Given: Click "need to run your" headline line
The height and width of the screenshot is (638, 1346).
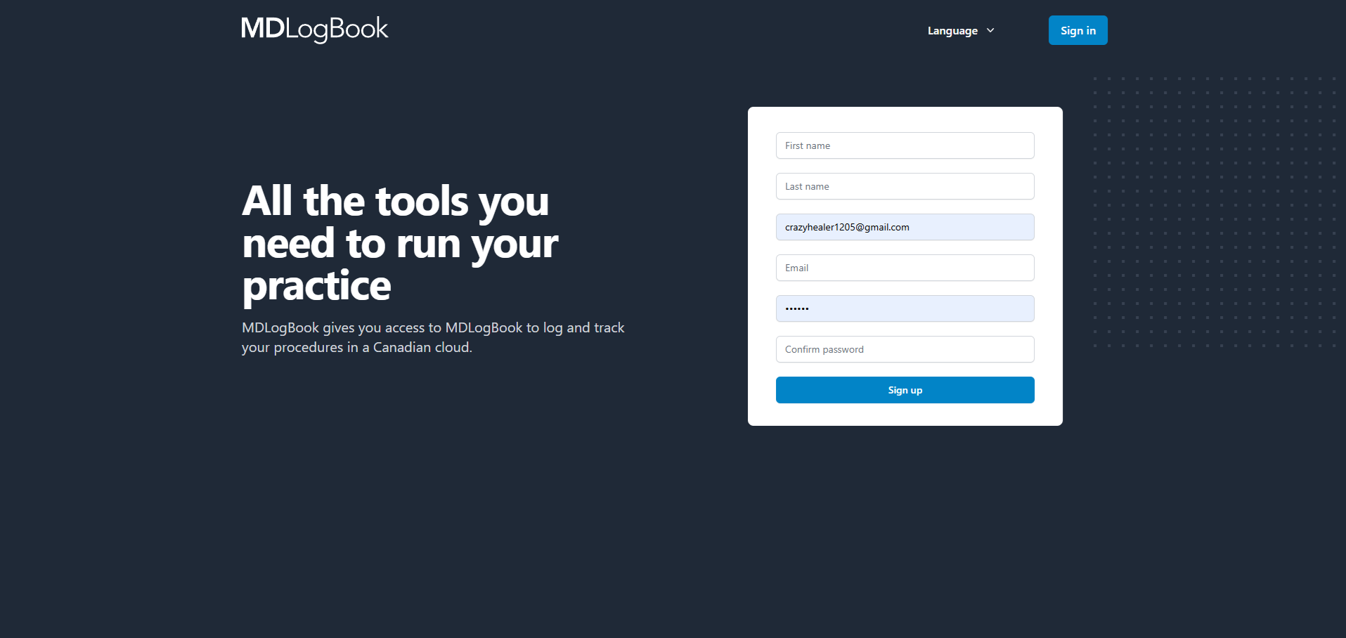Looking at the screenshot, I should point(400,244).
